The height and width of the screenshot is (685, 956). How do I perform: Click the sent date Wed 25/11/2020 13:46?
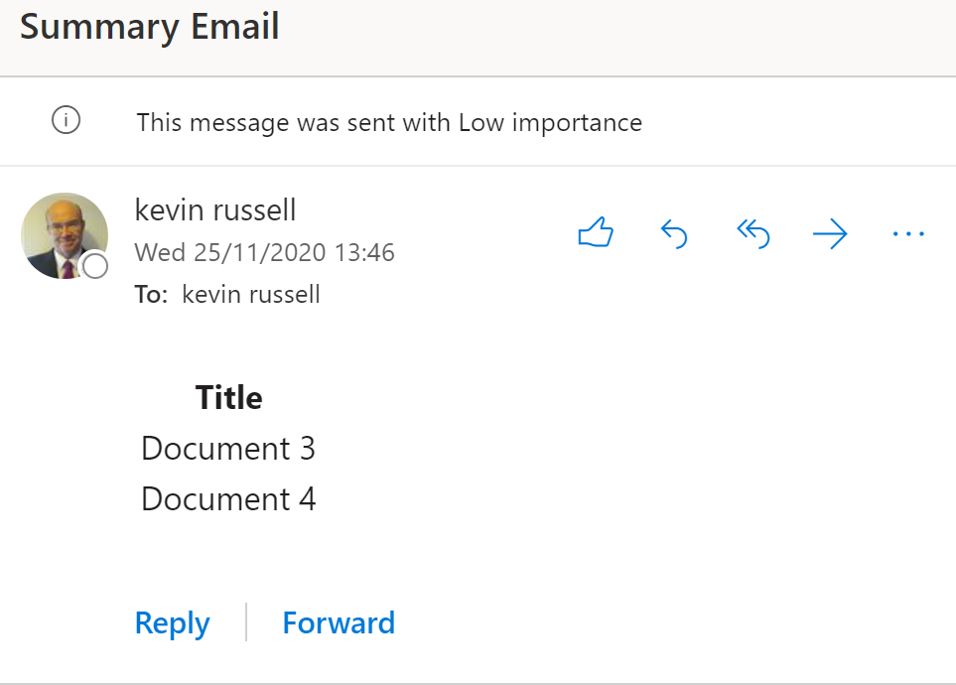pyautogui.click(x=265, y=252)
